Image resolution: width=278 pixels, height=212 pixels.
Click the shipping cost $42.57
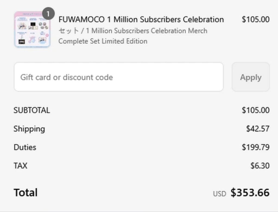258,129
